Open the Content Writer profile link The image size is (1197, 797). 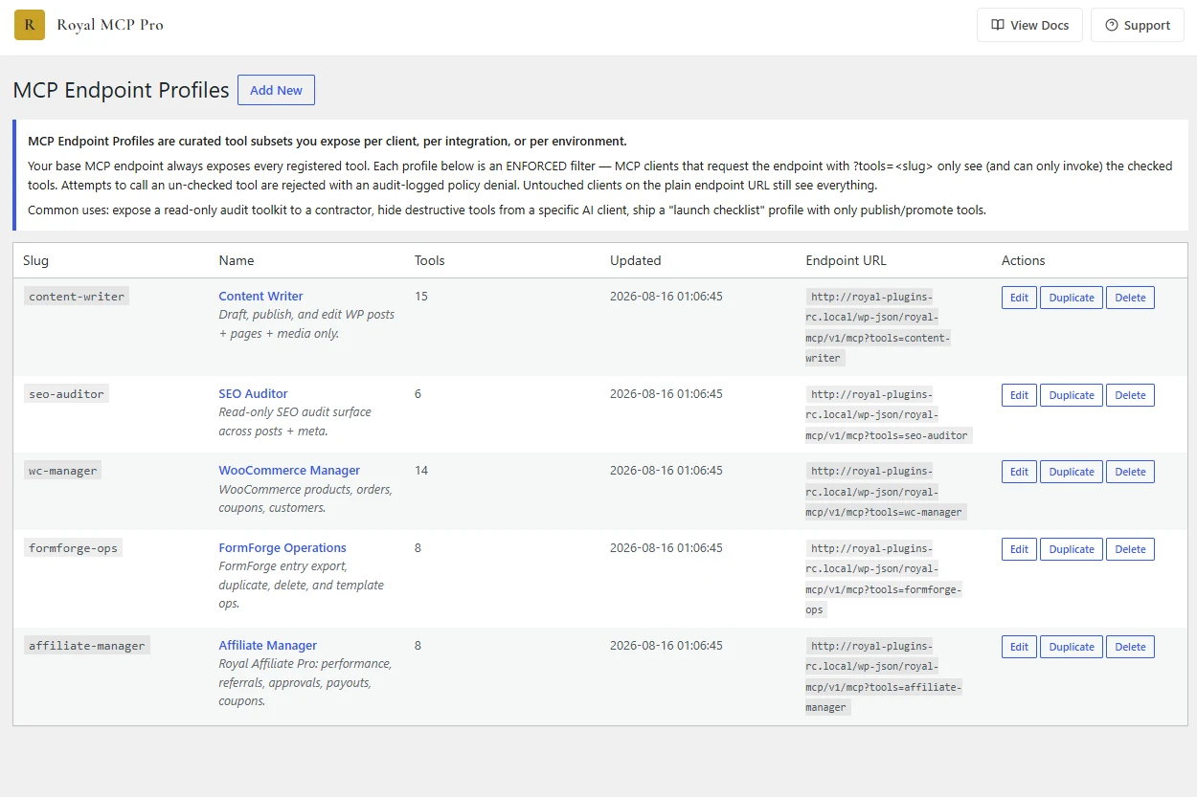coord(260,296)
